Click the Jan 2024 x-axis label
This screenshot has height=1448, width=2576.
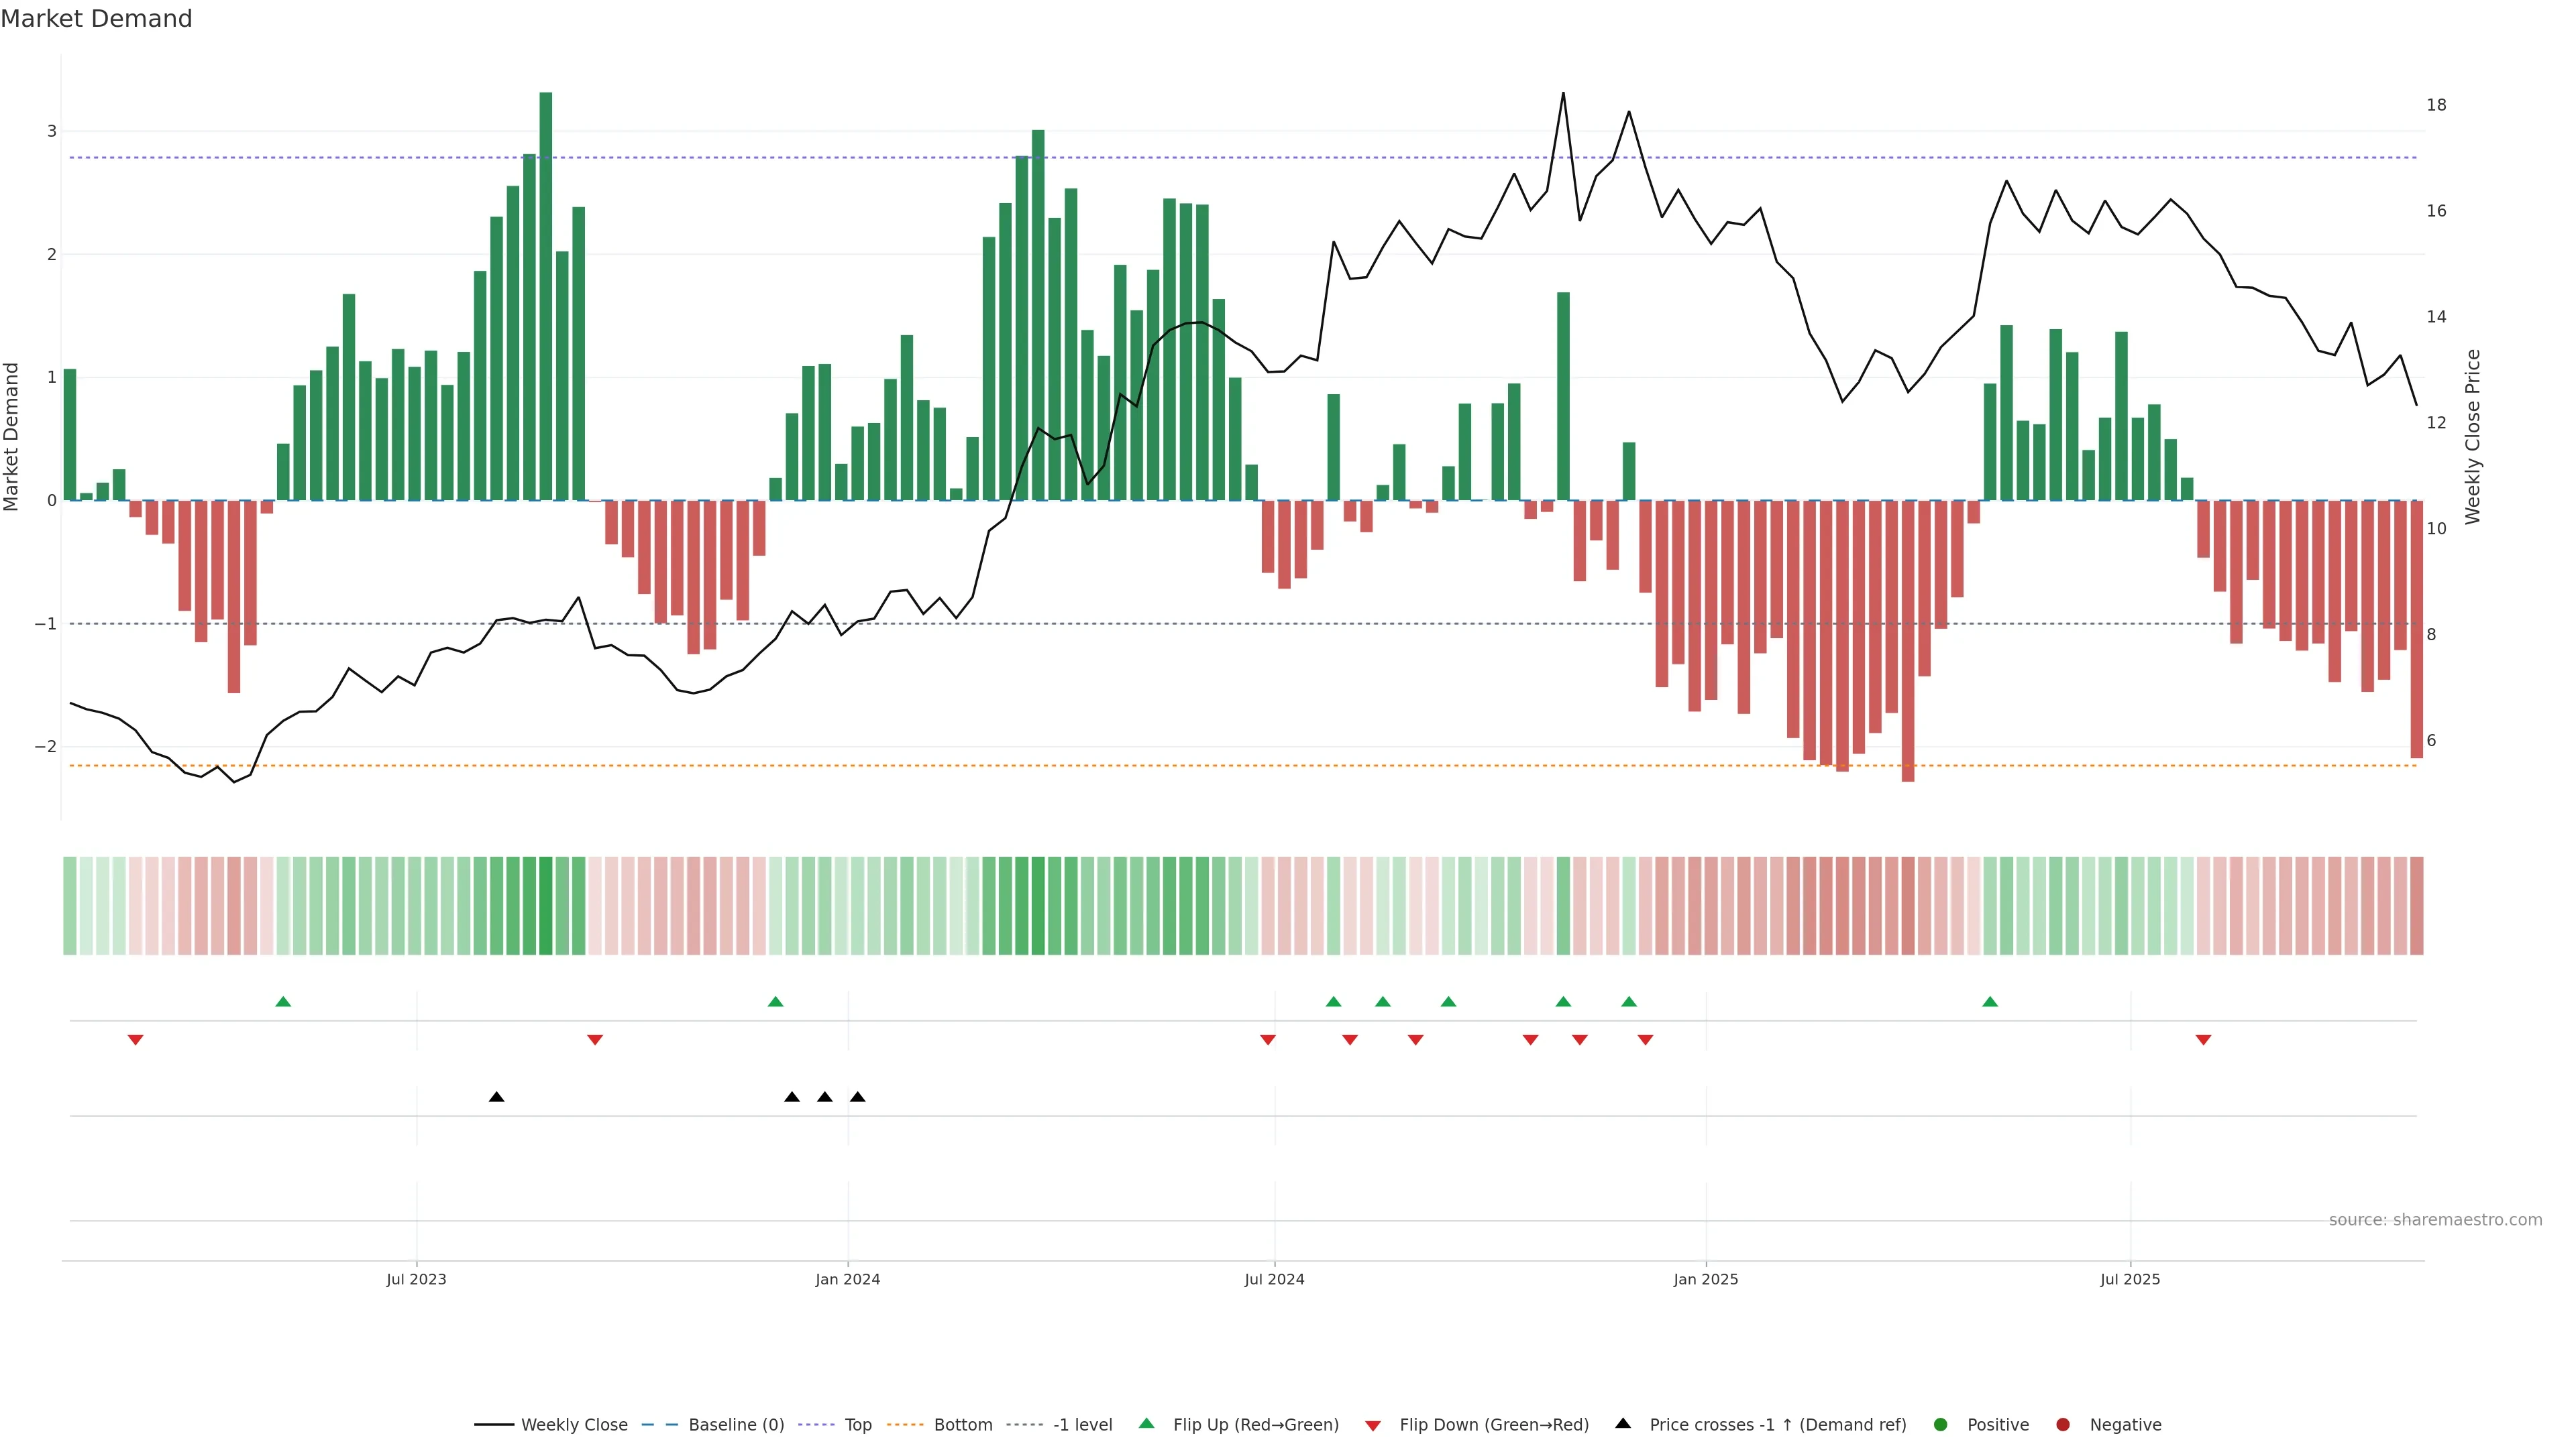(847, 1279)
